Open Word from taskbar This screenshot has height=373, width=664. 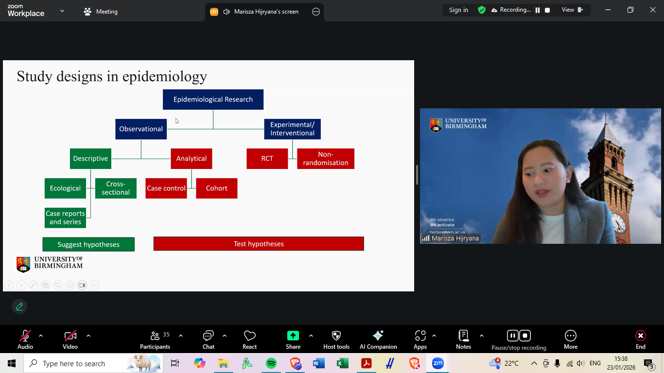[319, 363]
